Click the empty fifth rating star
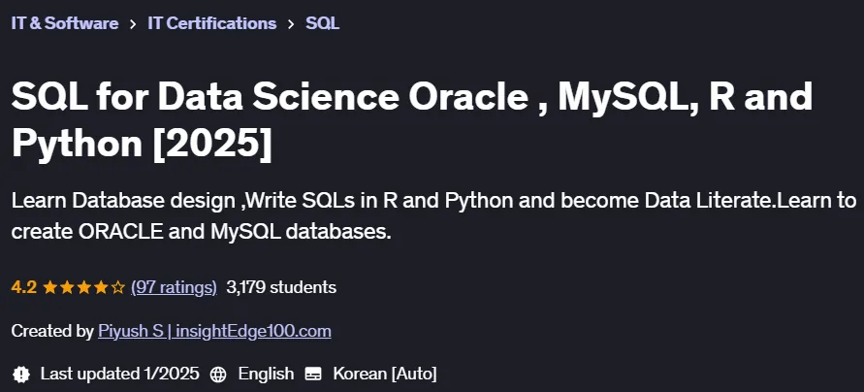 pos(118,287)
